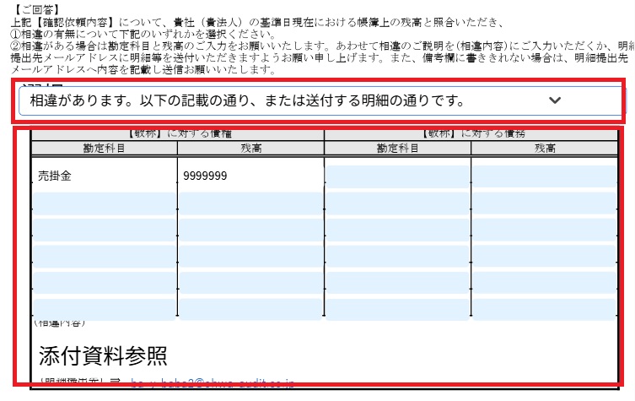Select fifth-row 債権 残高 field

[x=250, y=283]
